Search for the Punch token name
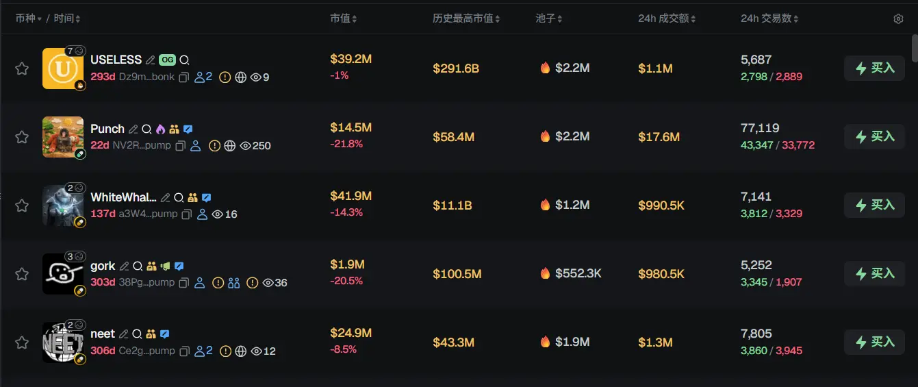The height and width of the screenshot is (387, 918). 146,129
